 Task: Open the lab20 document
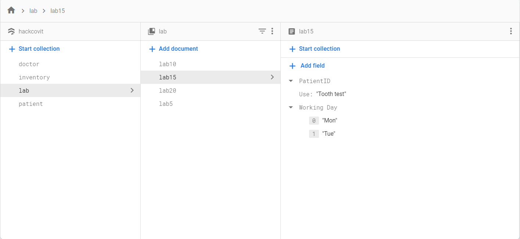[x=168, y=90]
